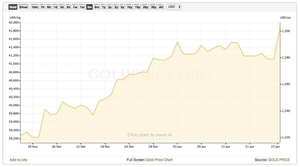Select the Gold metal button
This screenshot has height=167, width=300.
pos(13,7)
